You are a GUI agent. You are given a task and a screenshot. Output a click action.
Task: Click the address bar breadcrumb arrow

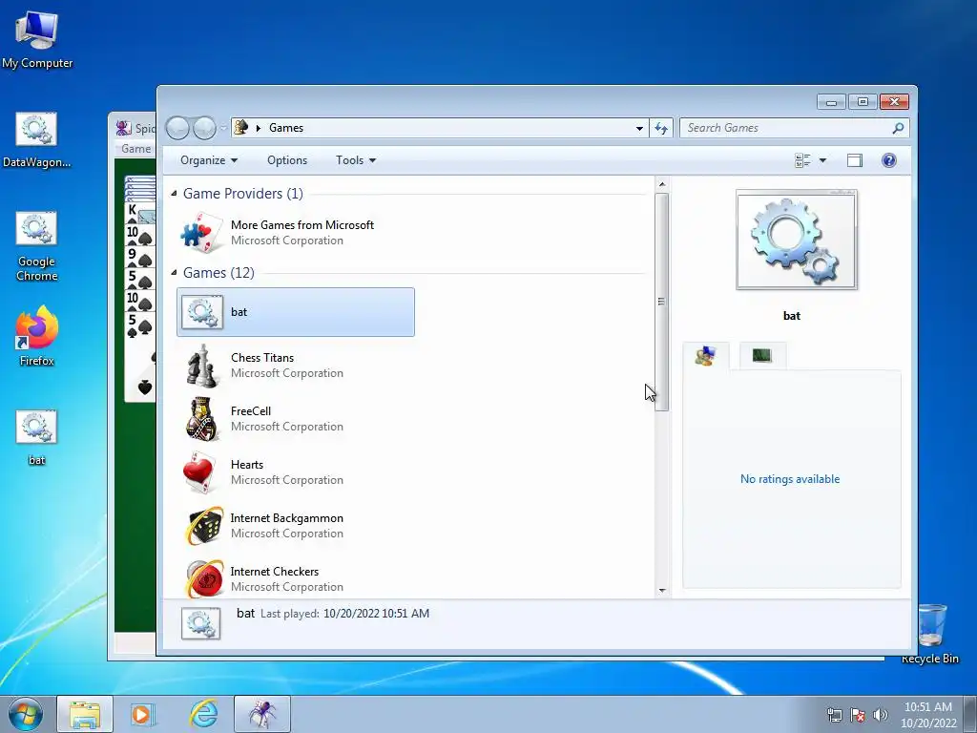tap(258, 129)
